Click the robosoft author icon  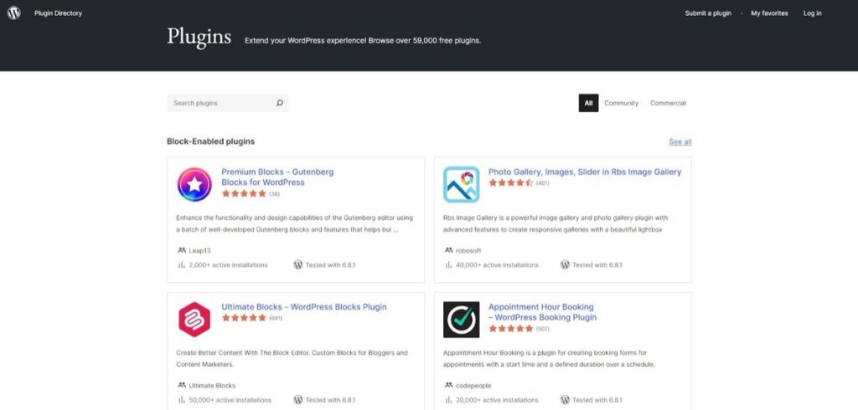click(x=449, y=250)
